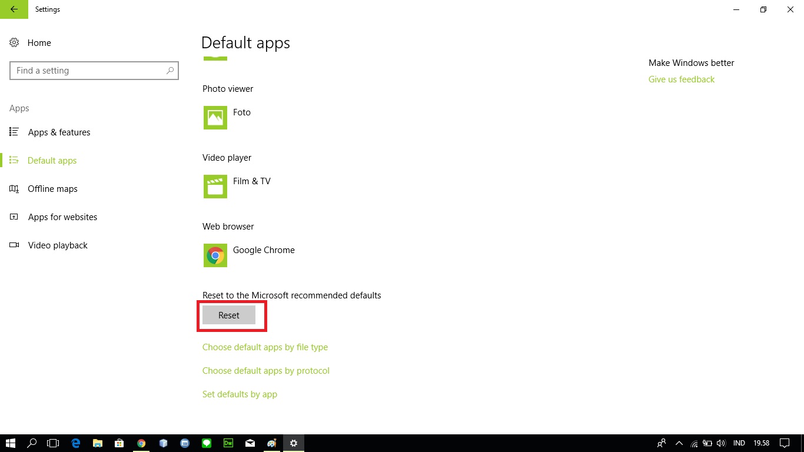Viewport: 804px width, 452px height.
Task: Open the volume control from the tray
Action: pos(722,443)
